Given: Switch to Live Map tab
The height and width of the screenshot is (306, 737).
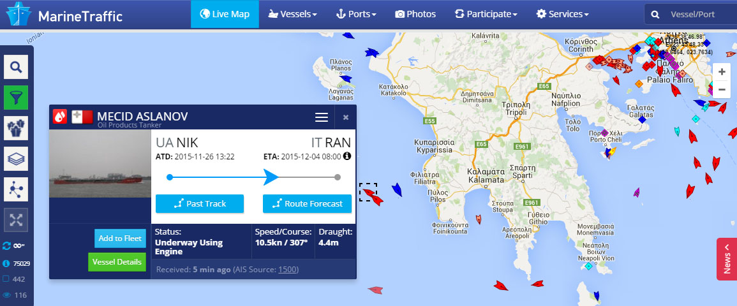Looking at the screenshot, I should point(225,14).
